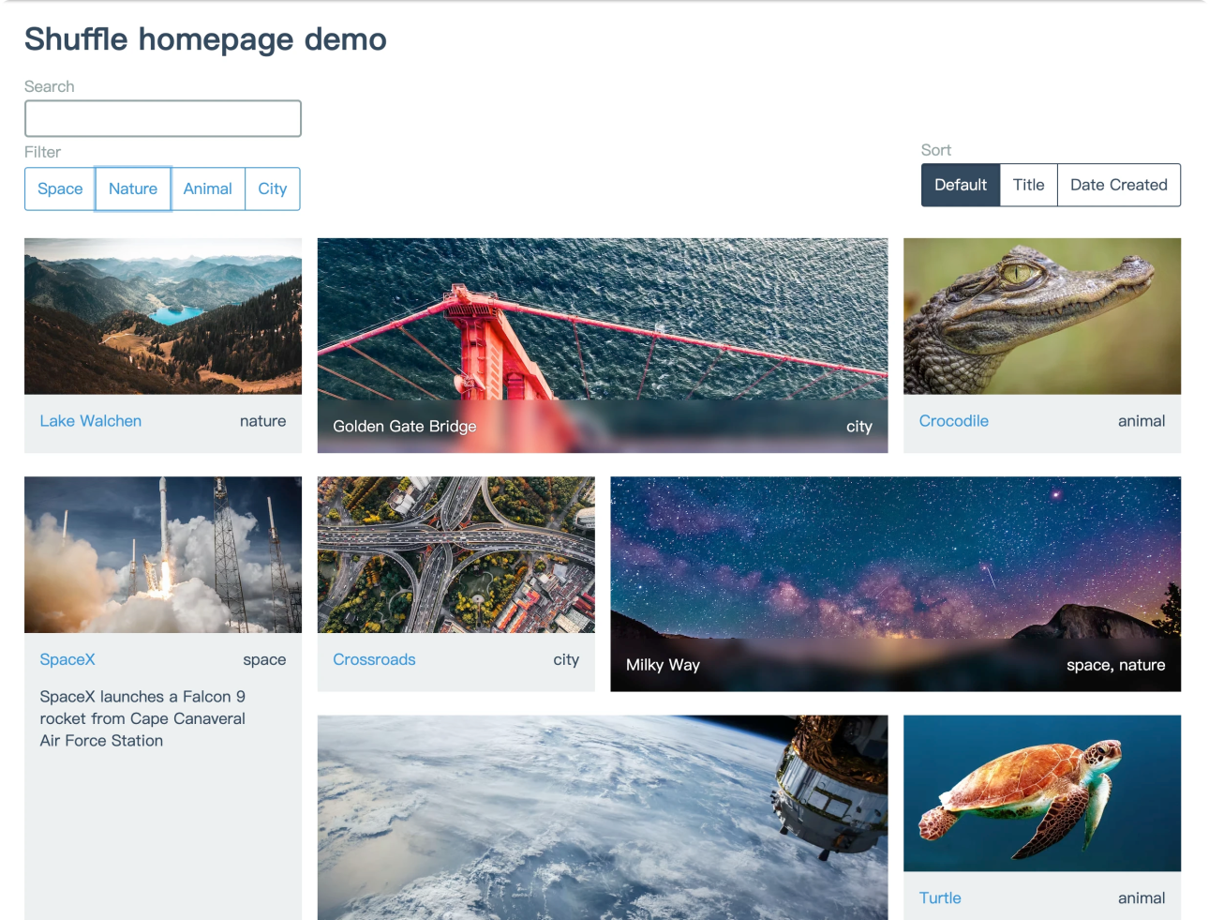Open the Crocodile photo thumbnail
The image size is (1209, 920).
(x=1041, y=316)
